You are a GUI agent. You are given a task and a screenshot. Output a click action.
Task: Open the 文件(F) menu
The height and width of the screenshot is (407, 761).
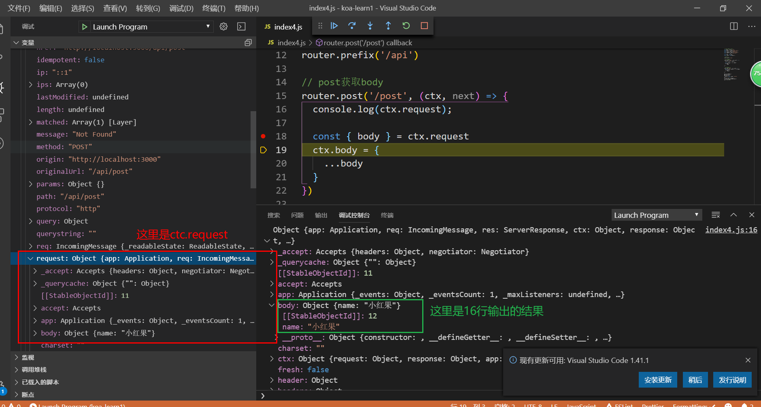coord(19,8)
